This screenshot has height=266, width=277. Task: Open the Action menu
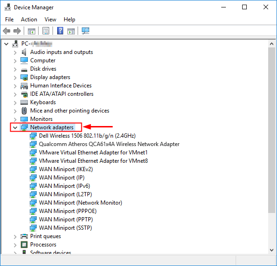click(29, 20)
